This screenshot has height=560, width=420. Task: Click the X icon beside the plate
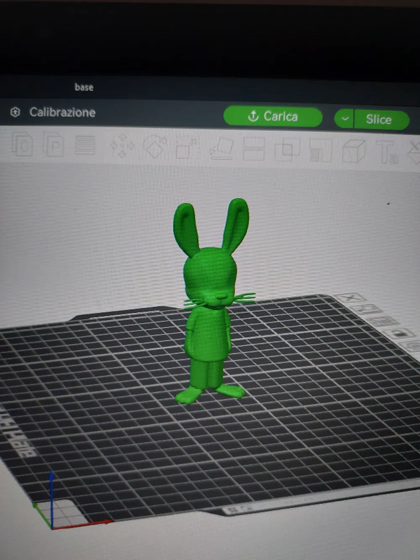350,298
